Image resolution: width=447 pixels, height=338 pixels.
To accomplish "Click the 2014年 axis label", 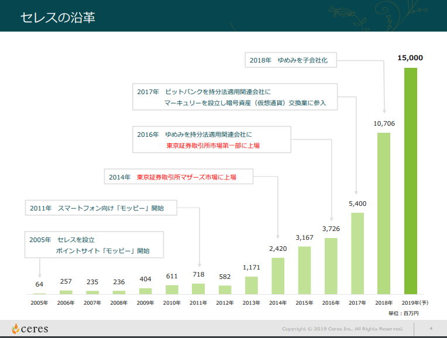I will 278,303.
